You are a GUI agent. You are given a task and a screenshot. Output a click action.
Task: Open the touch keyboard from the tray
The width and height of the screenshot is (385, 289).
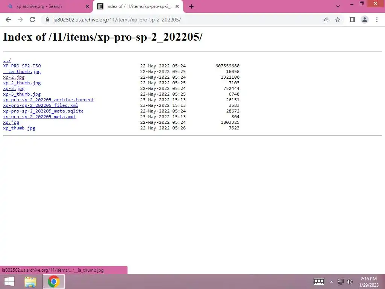319,281
